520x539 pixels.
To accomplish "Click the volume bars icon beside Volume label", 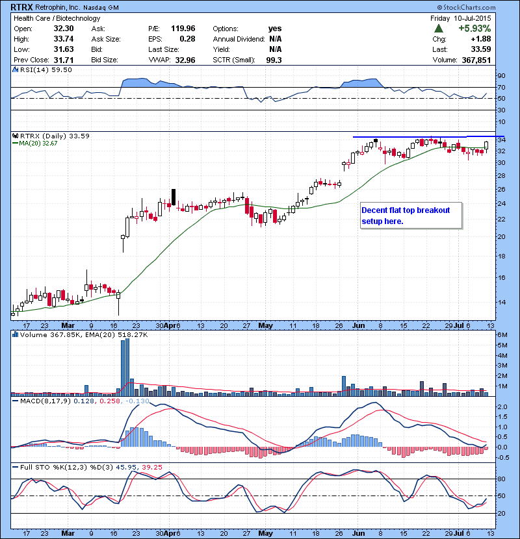I will click(15, 334).
